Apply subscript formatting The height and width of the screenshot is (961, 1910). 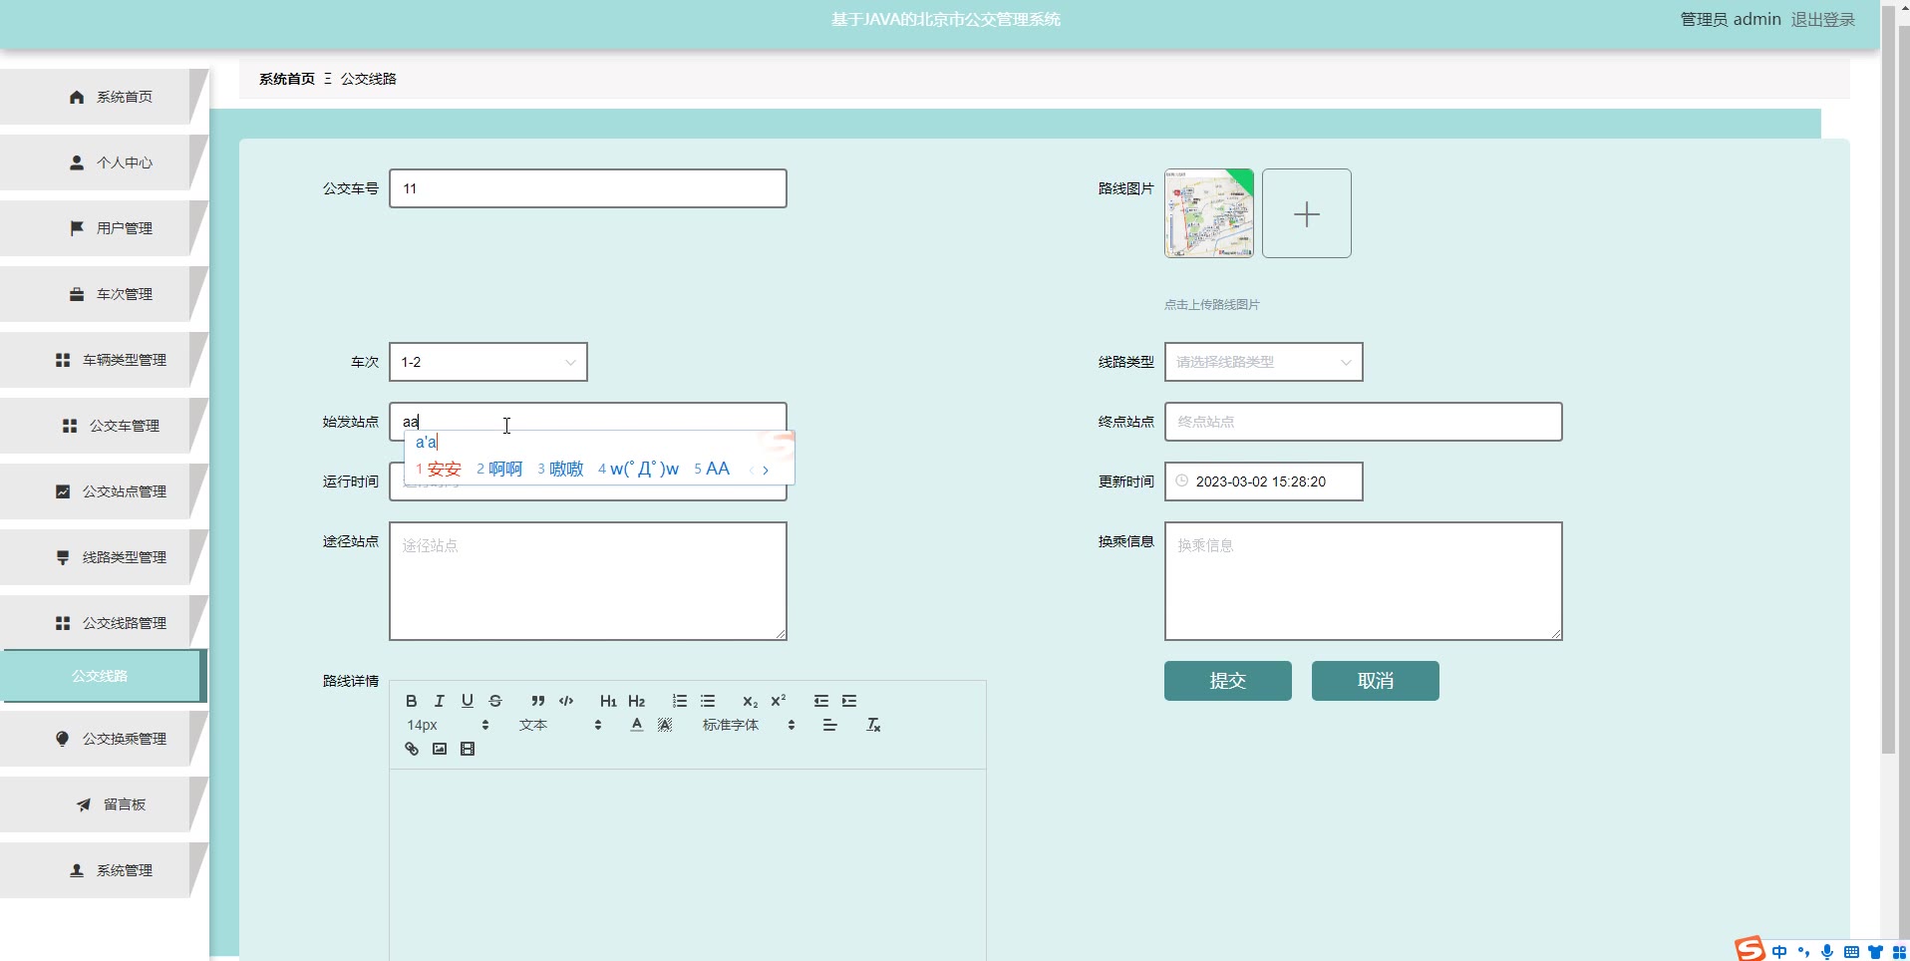pos(751,701)
